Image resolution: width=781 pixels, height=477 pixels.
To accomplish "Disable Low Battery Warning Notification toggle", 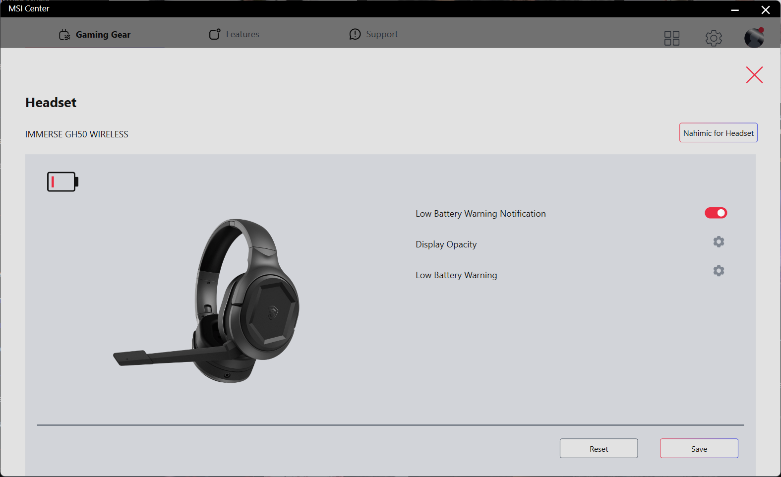I will pos(716,213).
